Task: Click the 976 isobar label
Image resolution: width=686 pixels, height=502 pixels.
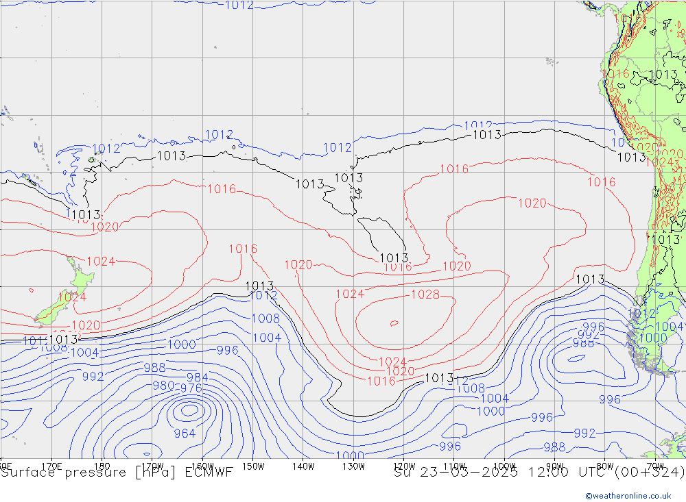Action: (x=191, y=388)
